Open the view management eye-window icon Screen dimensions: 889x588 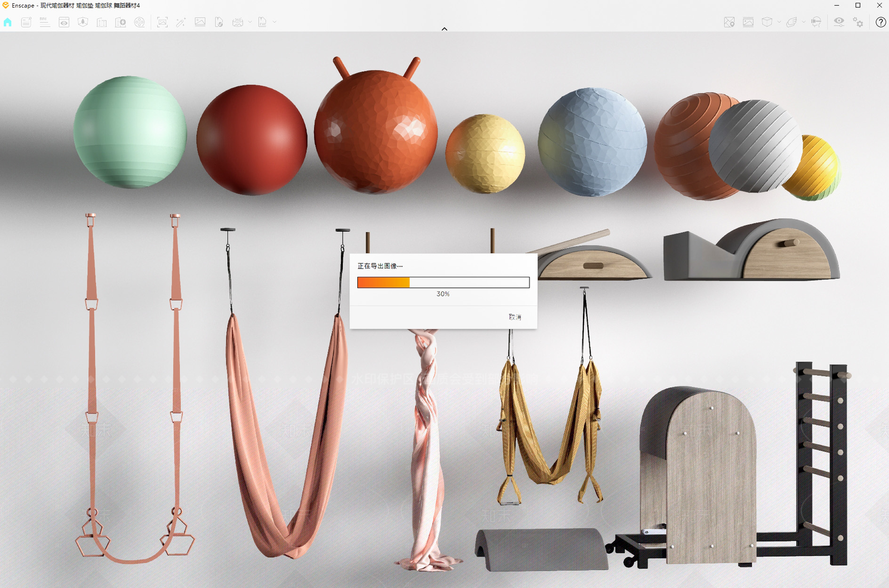[x=64, y=22]
